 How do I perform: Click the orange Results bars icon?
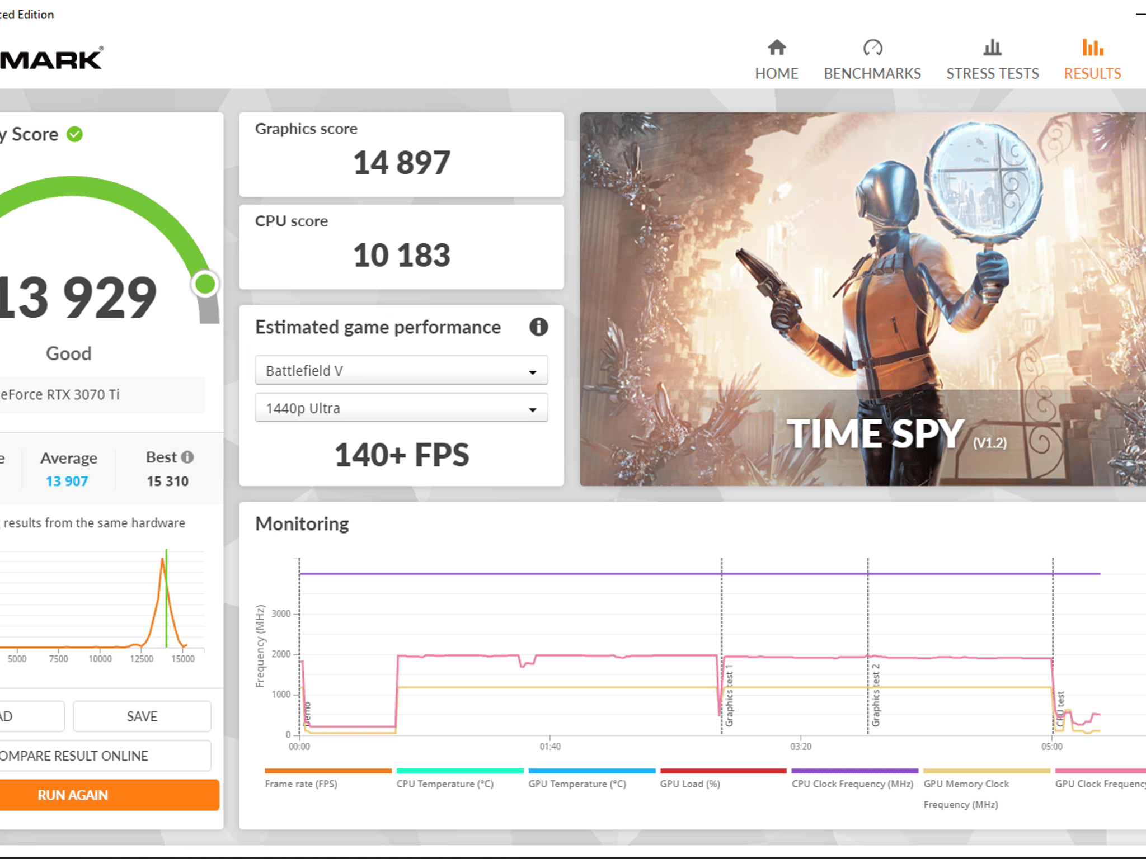point(1092,48)
